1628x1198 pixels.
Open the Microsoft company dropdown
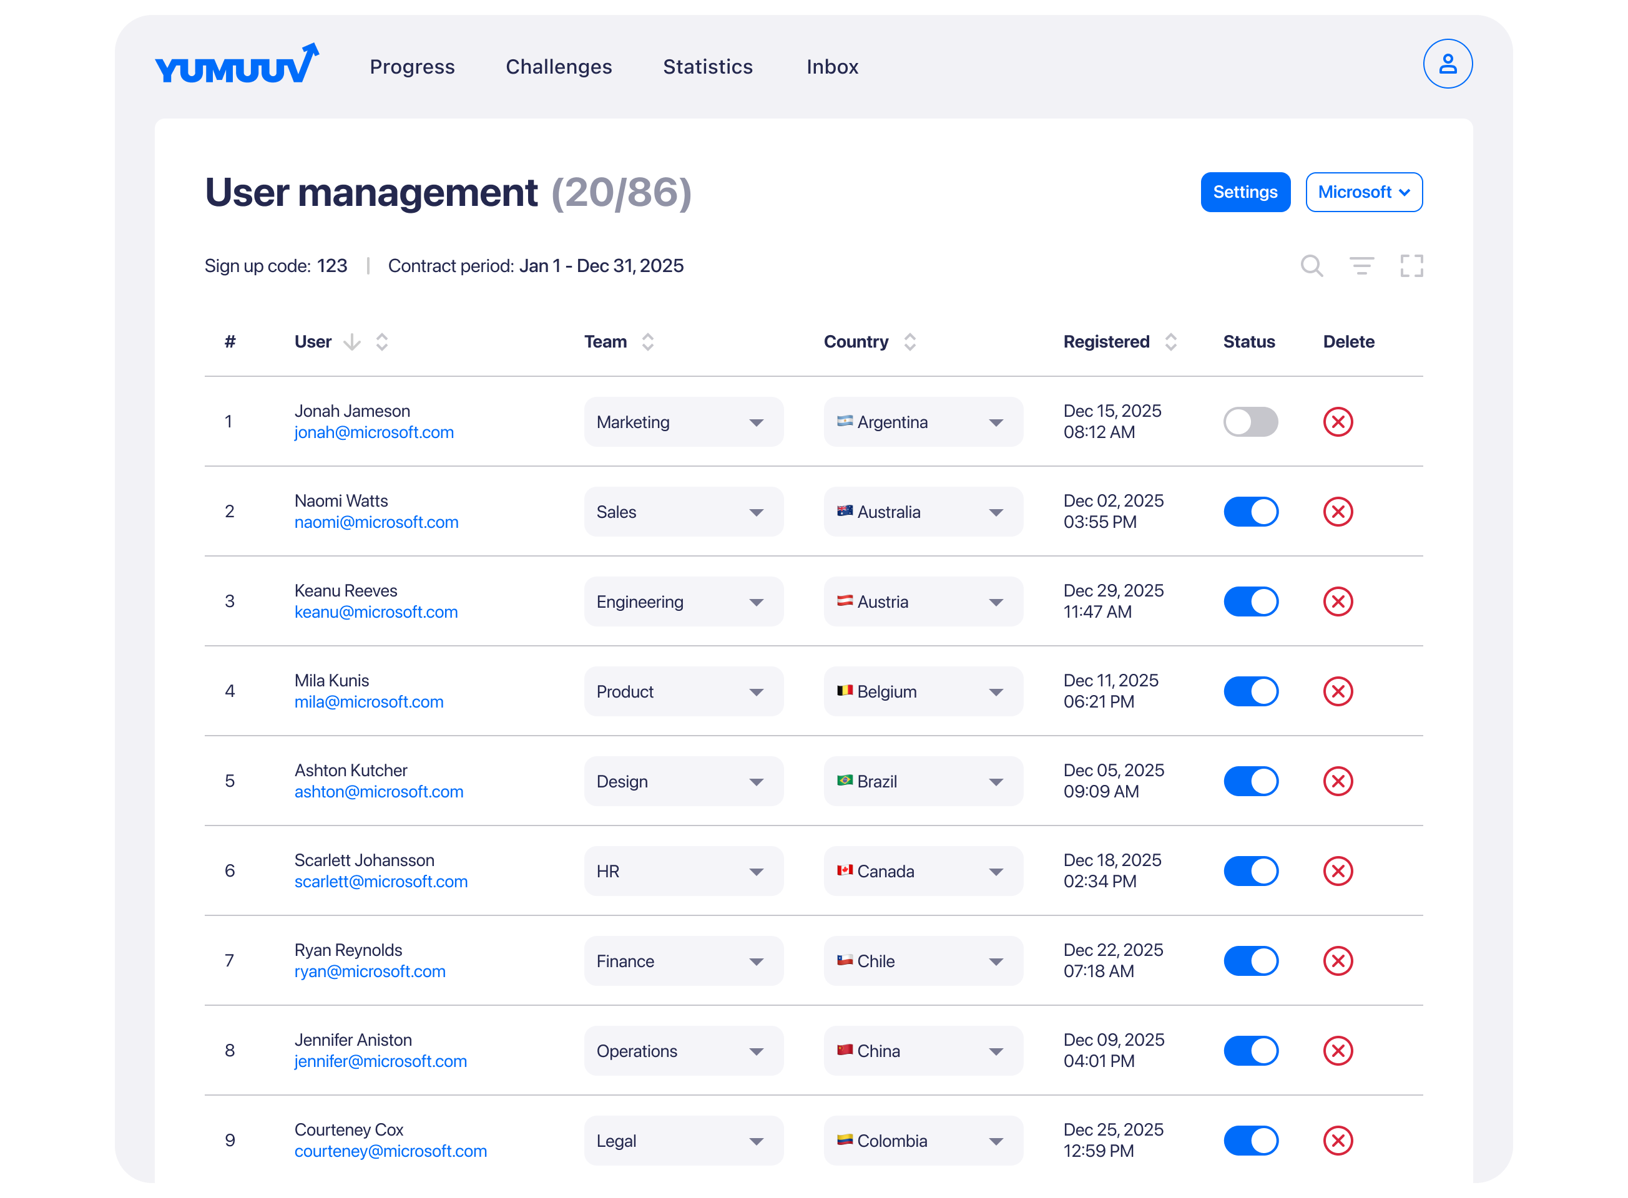pyautogui.click(x=1363, y=192)
